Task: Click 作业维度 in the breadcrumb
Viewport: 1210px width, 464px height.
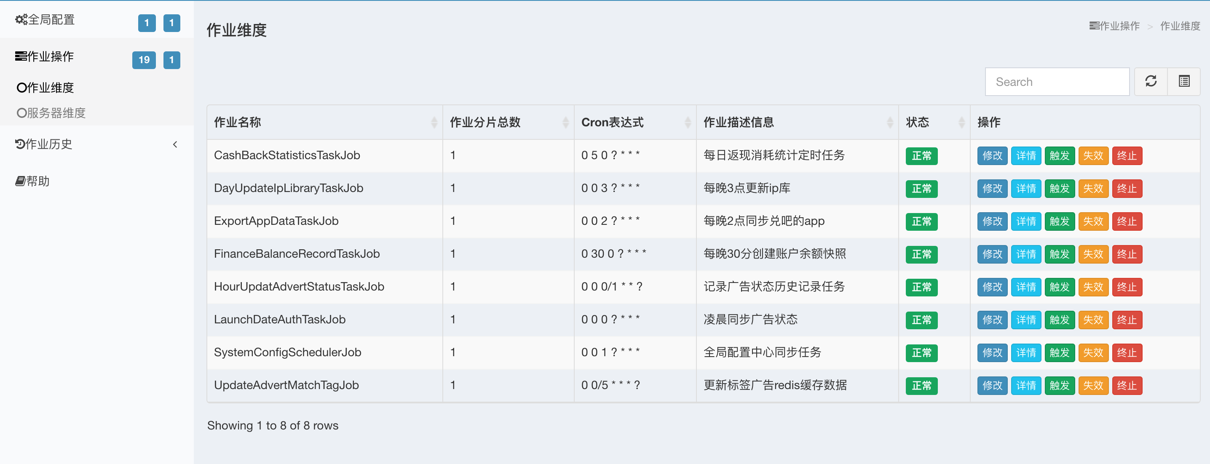Action: click(x=1180, y=26)
